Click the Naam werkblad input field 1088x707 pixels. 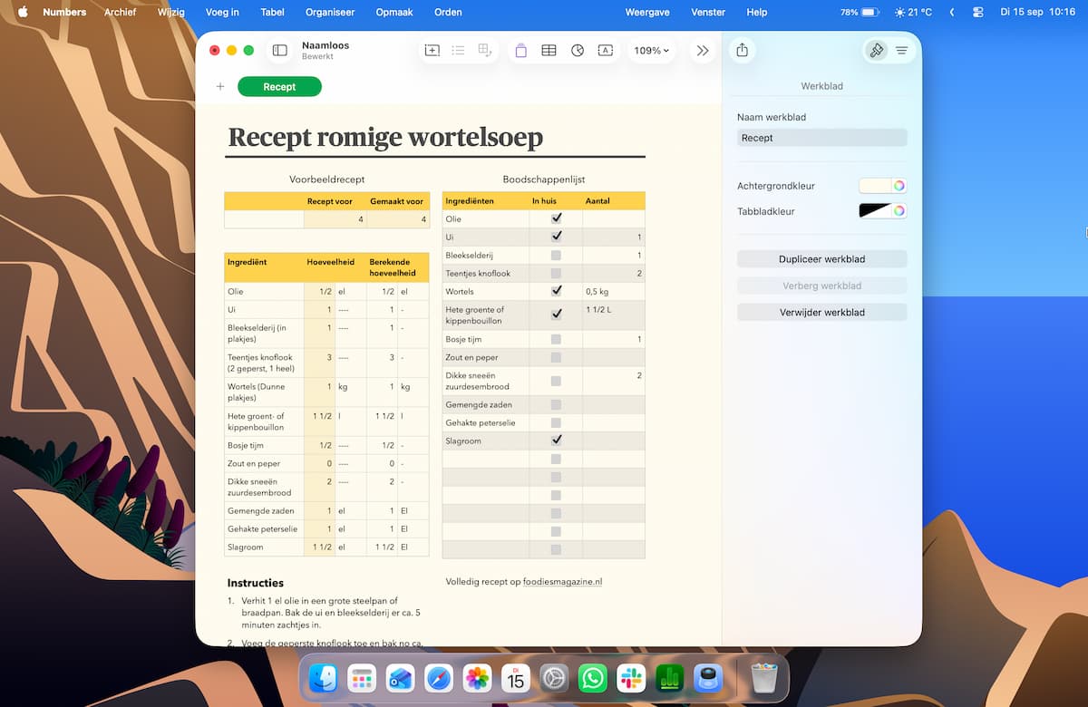(x=821, y=138)
